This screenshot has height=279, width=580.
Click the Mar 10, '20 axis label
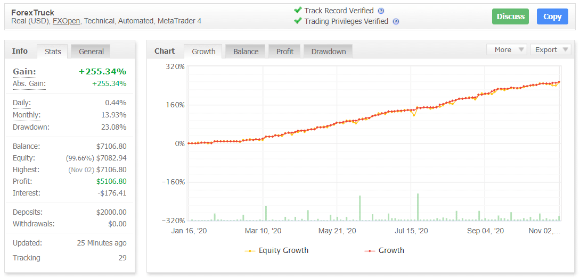click(263, 231)
